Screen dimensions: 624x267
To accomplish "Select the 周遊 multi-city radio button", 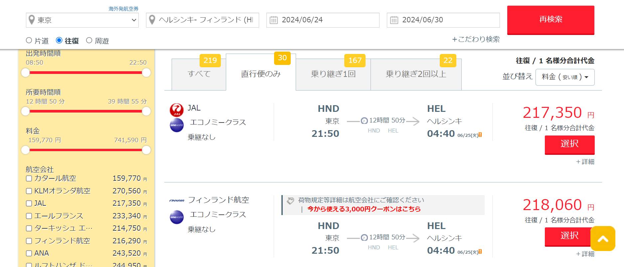I will [89, 40].
